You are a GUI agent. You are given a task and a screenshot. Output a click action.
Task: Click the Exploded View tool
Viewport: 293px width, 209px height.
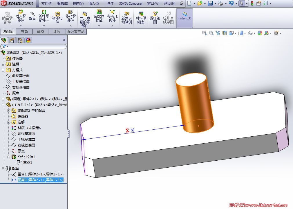pyautogui.click(x=155, y=18)
